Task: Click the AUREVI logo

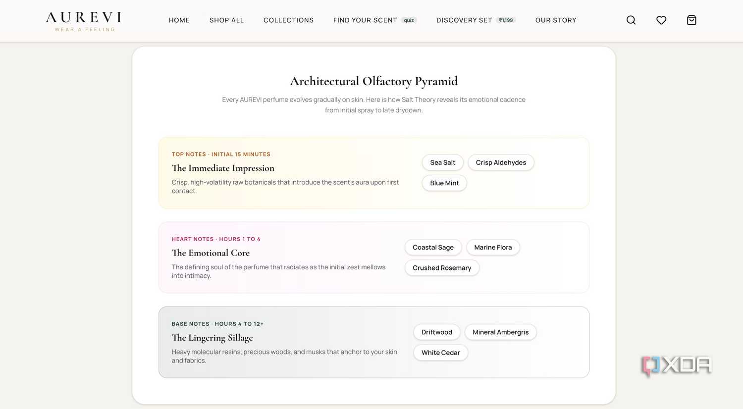Action: click(x=84, y=18)
